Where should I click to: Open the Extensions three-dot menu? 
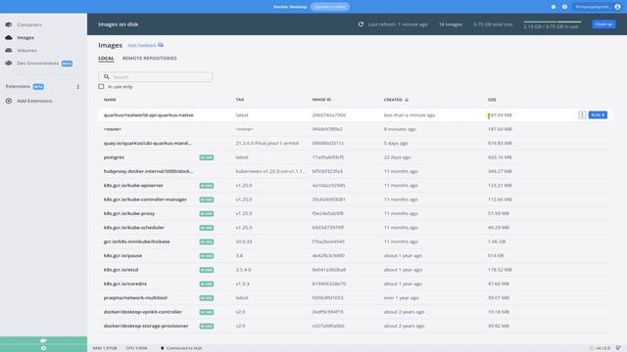[78, 87]
